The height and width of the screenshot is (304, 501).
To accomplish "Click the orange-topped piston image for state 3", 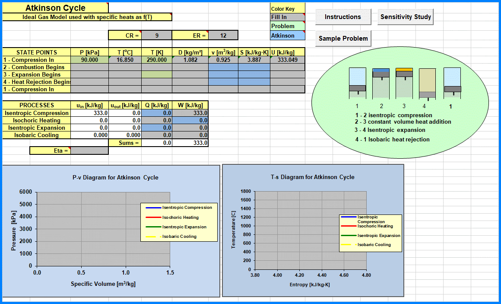I will click(404, 83).
